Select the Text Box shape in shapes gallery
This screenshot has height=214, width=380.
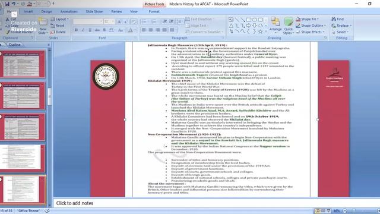tap(231, 20)
